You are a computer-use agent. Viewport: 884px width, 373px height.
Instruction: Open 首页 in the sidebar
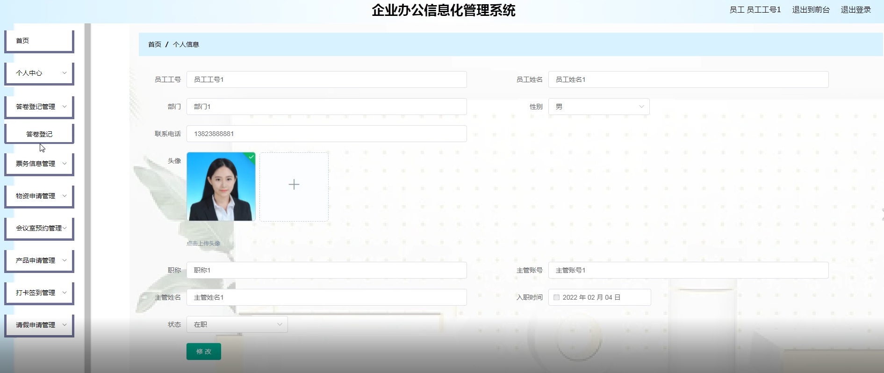[39, 41]
